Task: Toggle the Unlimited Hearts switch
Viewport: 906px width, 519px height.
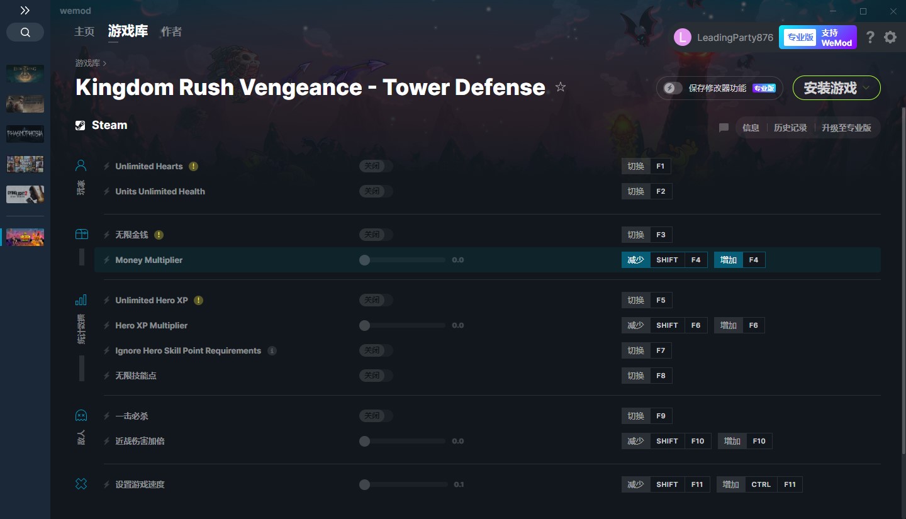Action: pos(376,166)
